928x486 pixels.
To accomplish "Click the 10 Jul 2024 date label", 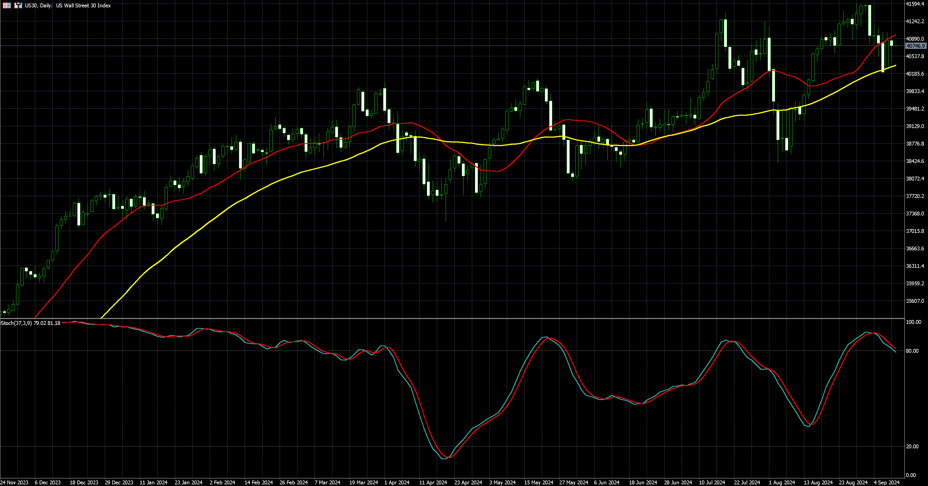I will point(712,482).
